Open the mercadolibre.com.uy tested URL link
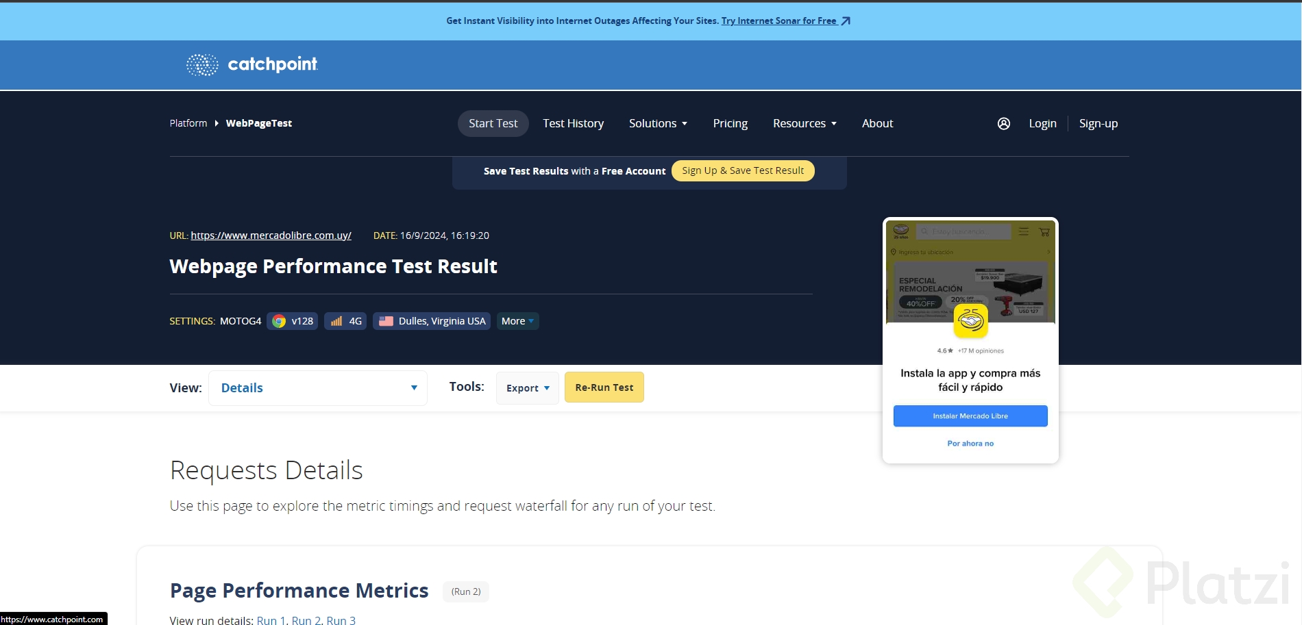Screen dimensions: 1302x625 point(271,235)
